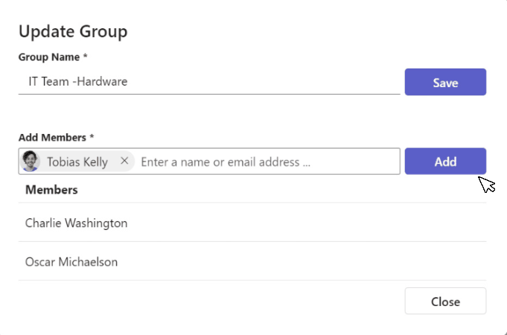Click Tobias Kelly's avatar photo

pyautogui.click(x=31, y=161)
